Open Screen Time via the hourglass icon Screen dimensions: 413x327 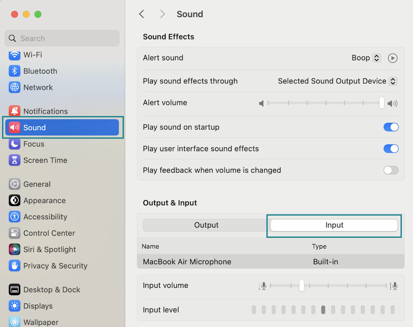coord(14,160)
